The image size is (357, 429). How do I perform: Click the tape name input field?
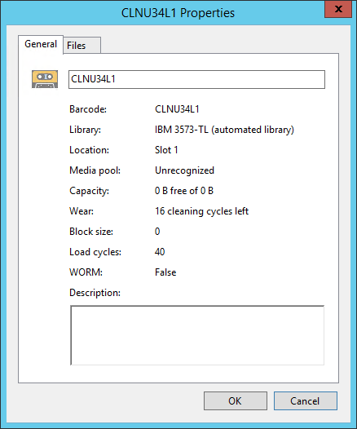pos(196,79)
